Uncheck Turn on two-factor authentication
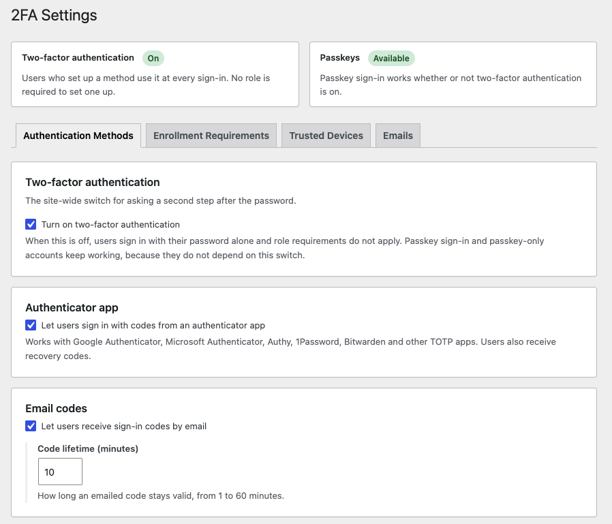The height and width of the screenshot is (524, 612). pos(31,224)
